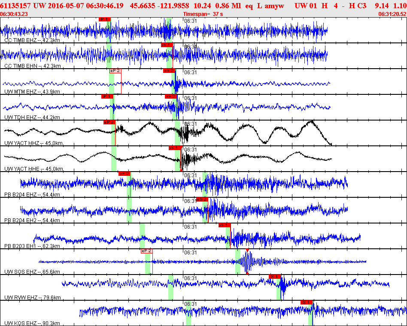Click the channel label 'PB B204 EHZ -- 54.4km'
407x326 pixels.
(x=32, y=194)
